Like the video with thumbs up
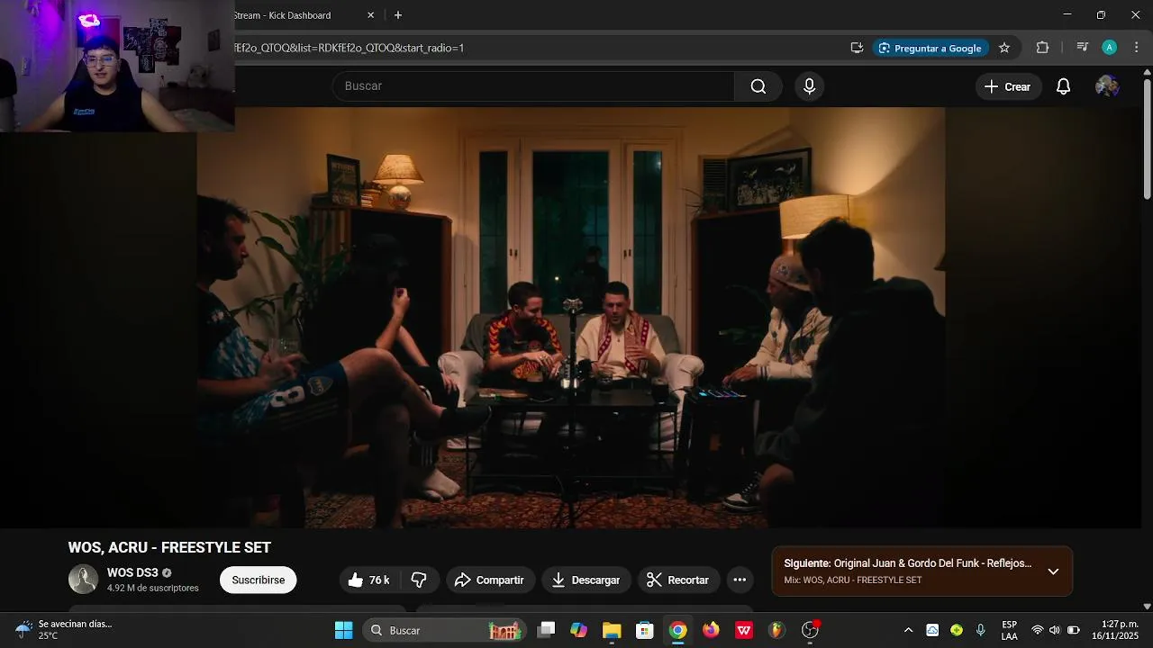The height and width of the screenshot is (648, 1153). pyautogui.click(x=370, y=580)
